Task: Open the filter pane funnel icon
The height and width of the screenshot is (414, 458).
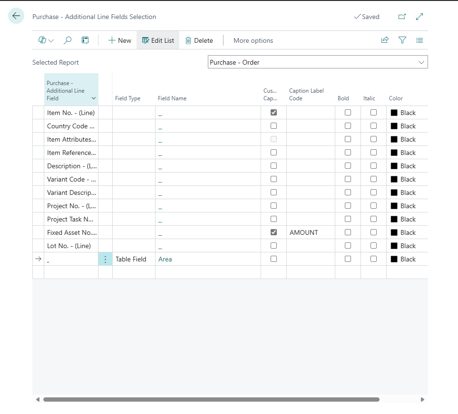Action: click(x=402, y=40)
